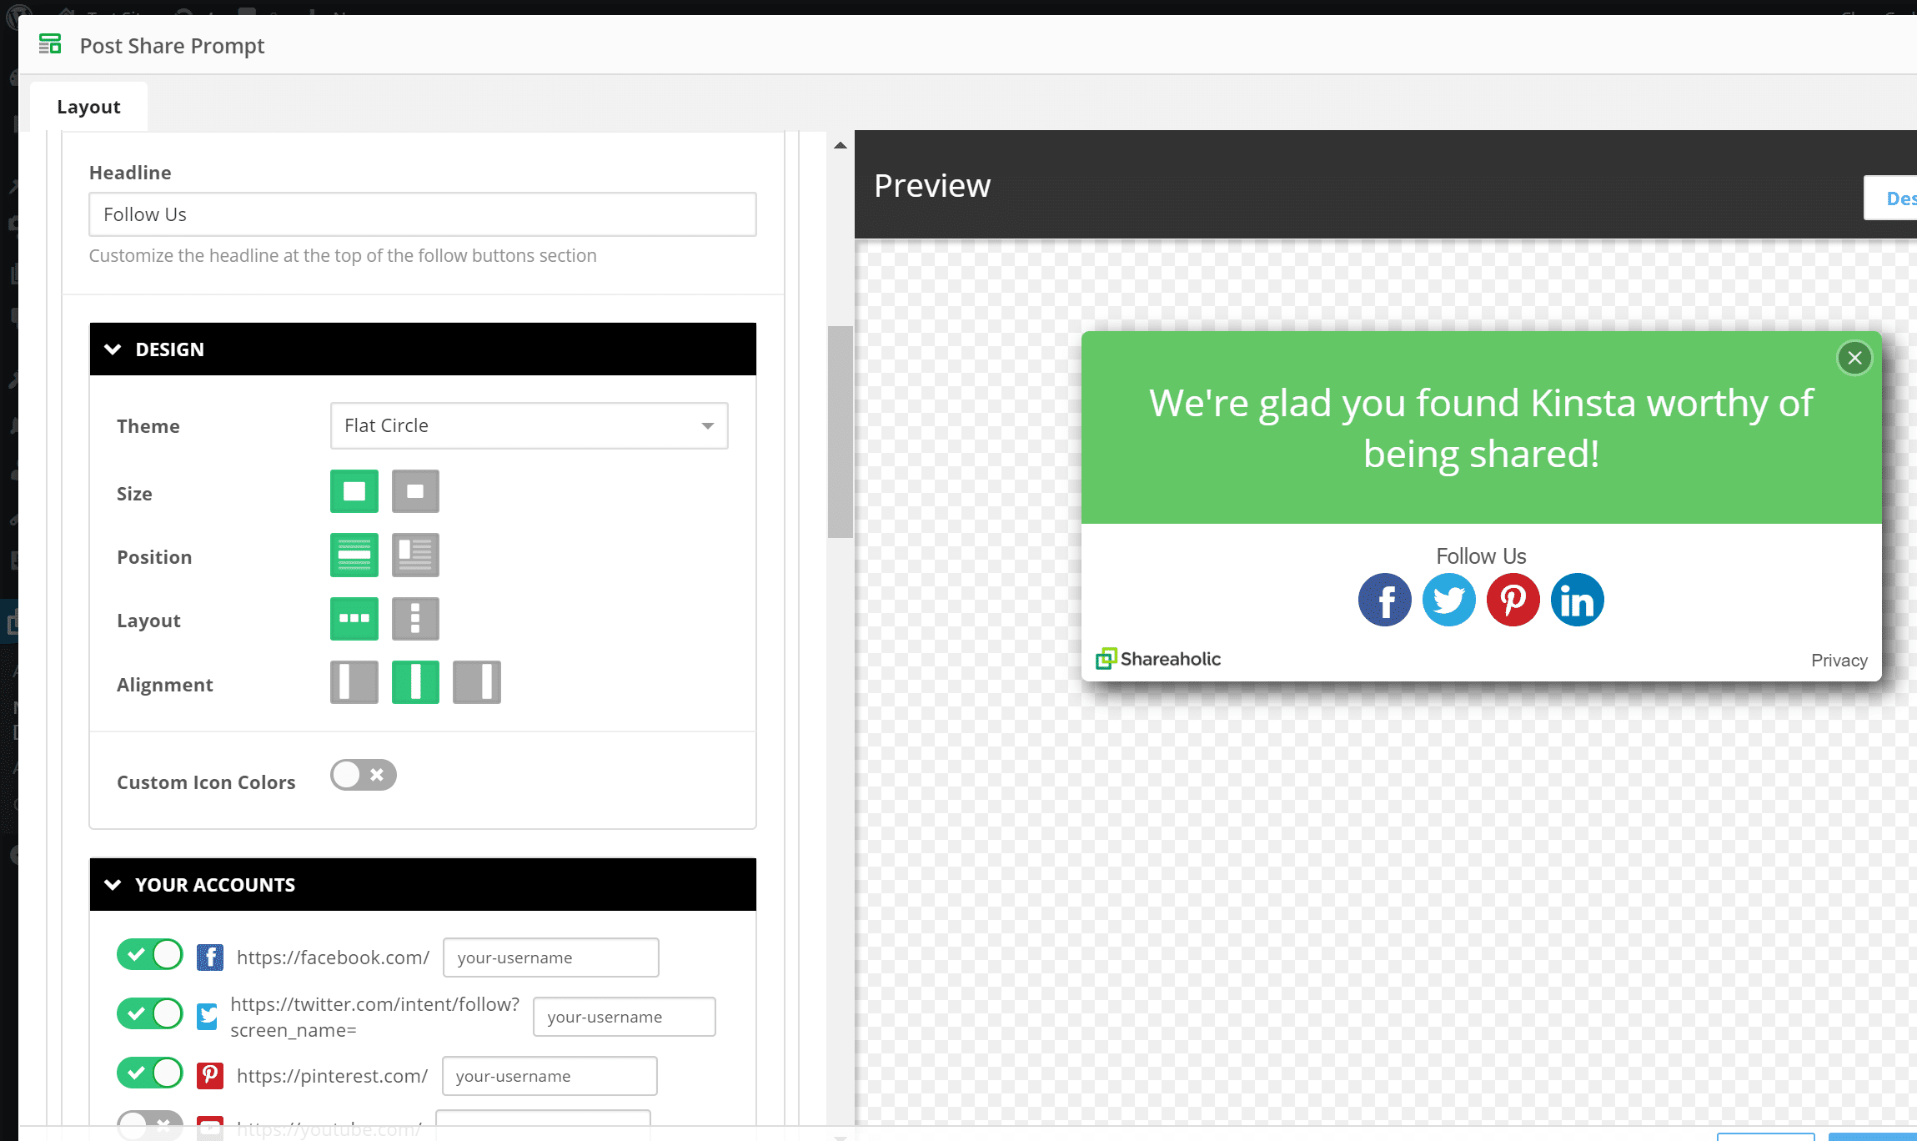This screenshot has height=1141, width=1917.
Task: Click the close button on preview popup
Action: tap(1854, 357)
